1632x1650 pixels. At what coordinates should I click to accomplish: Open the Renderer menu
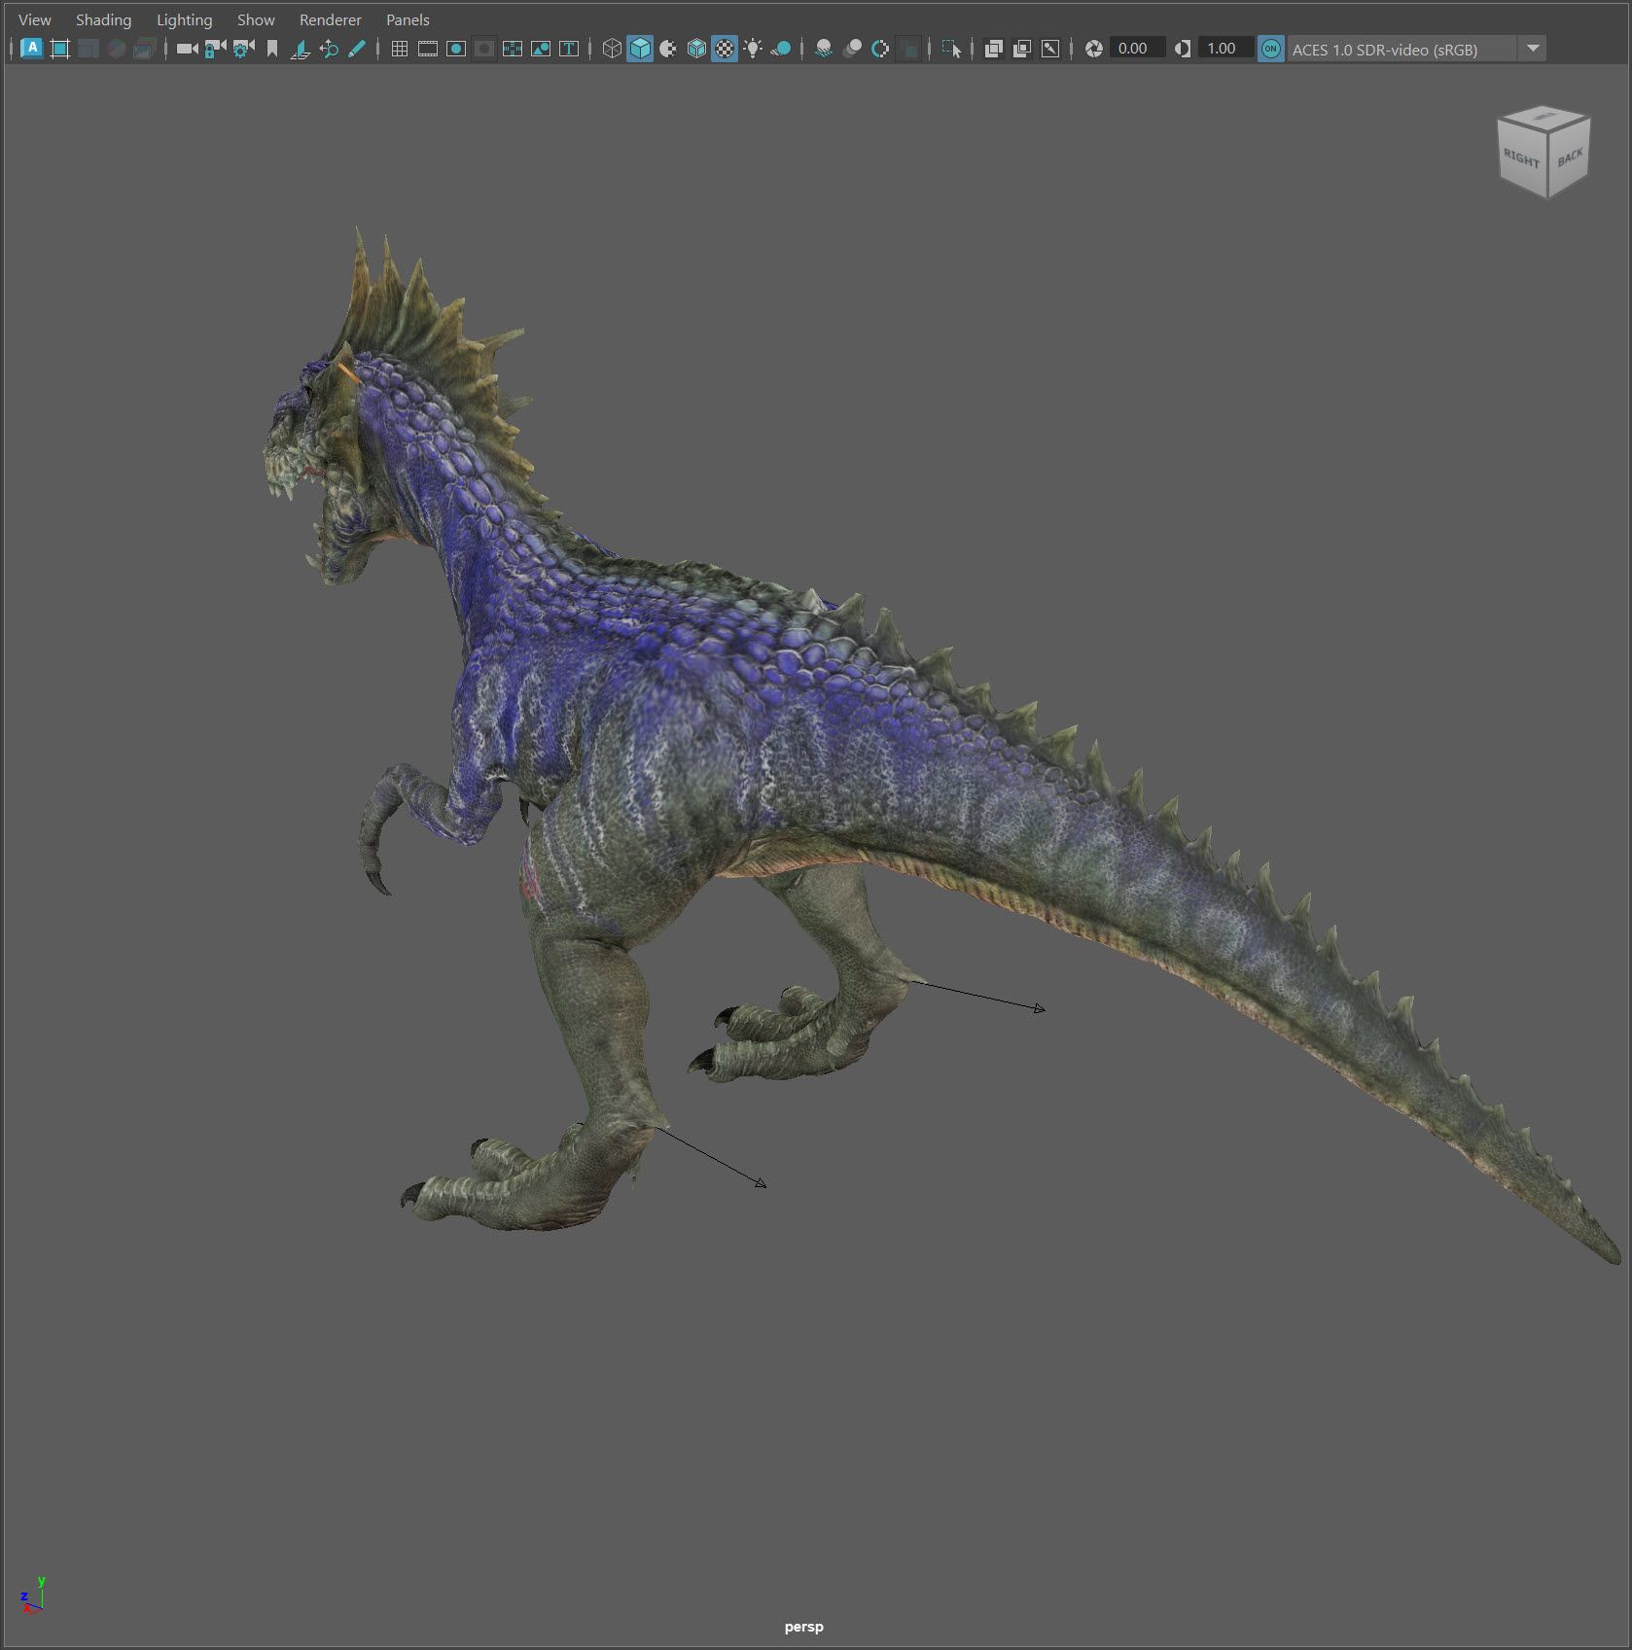330,19
